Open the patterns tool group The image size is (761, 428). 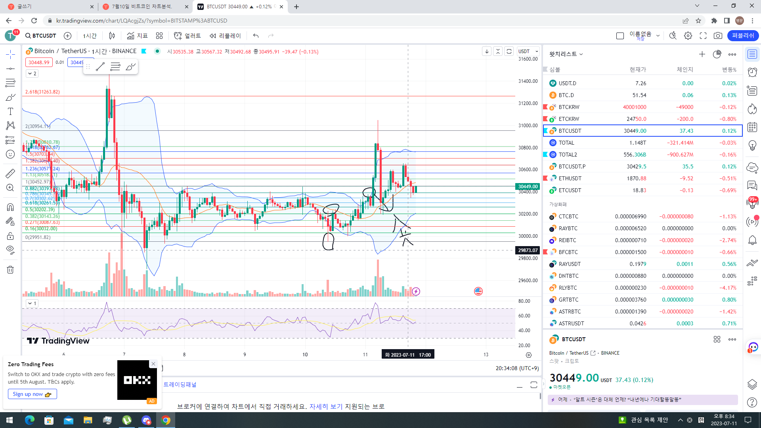click(10, 126)
